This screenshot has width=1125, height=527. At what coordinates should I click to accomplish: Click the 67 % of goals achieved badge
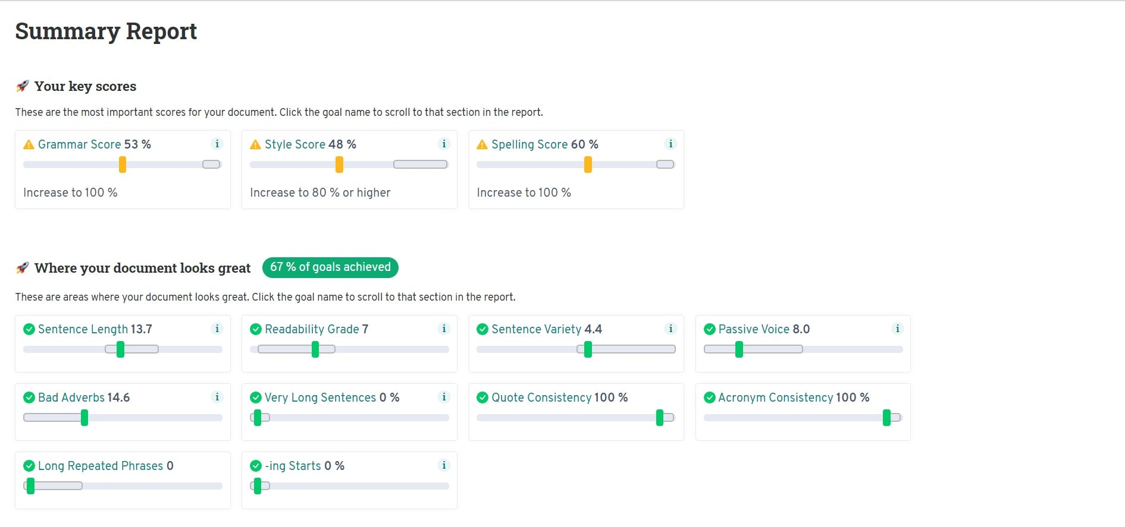330,267
